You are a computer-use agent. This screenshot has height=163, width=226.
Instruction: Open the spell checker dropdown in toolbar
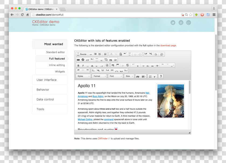162,54
